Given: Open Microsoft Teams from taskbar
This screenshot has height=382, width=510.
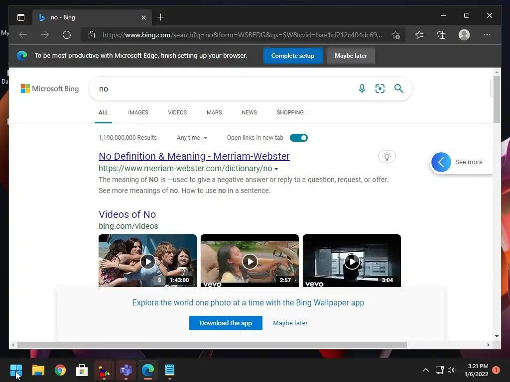Looking at the screenshot, I should pyautogui.click(x=126, y=370).
